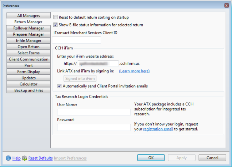Click the Apply button
The height and width of the screenshot is (167, 232).
181,158
